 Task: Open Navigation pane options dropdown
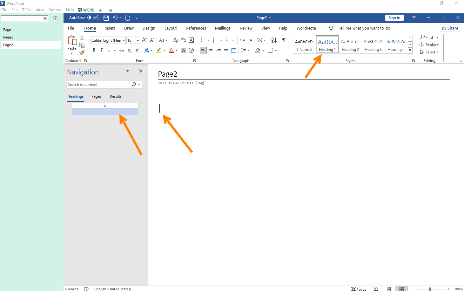[x=127, y=71]
